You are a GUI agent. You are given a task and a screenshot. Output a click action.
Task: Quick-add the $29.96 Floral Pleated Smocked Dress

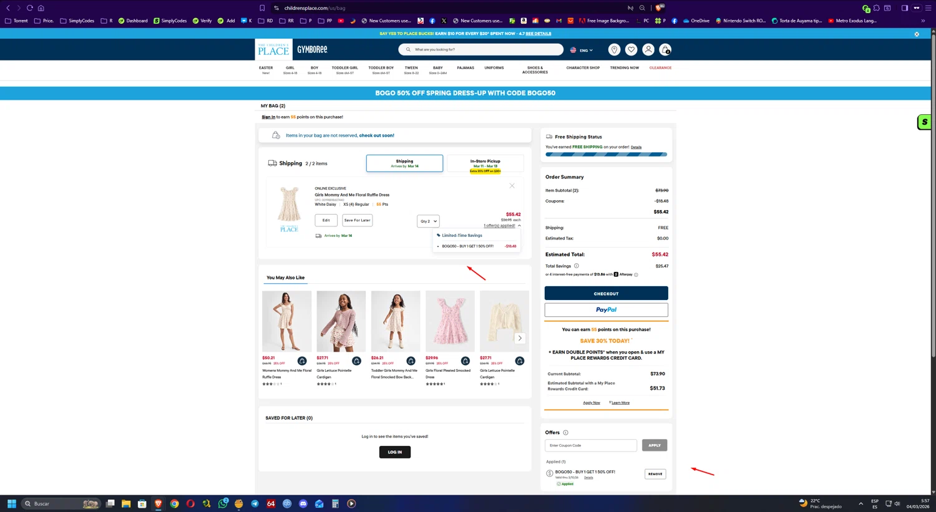pyautogui.click(x=465, y=361)
